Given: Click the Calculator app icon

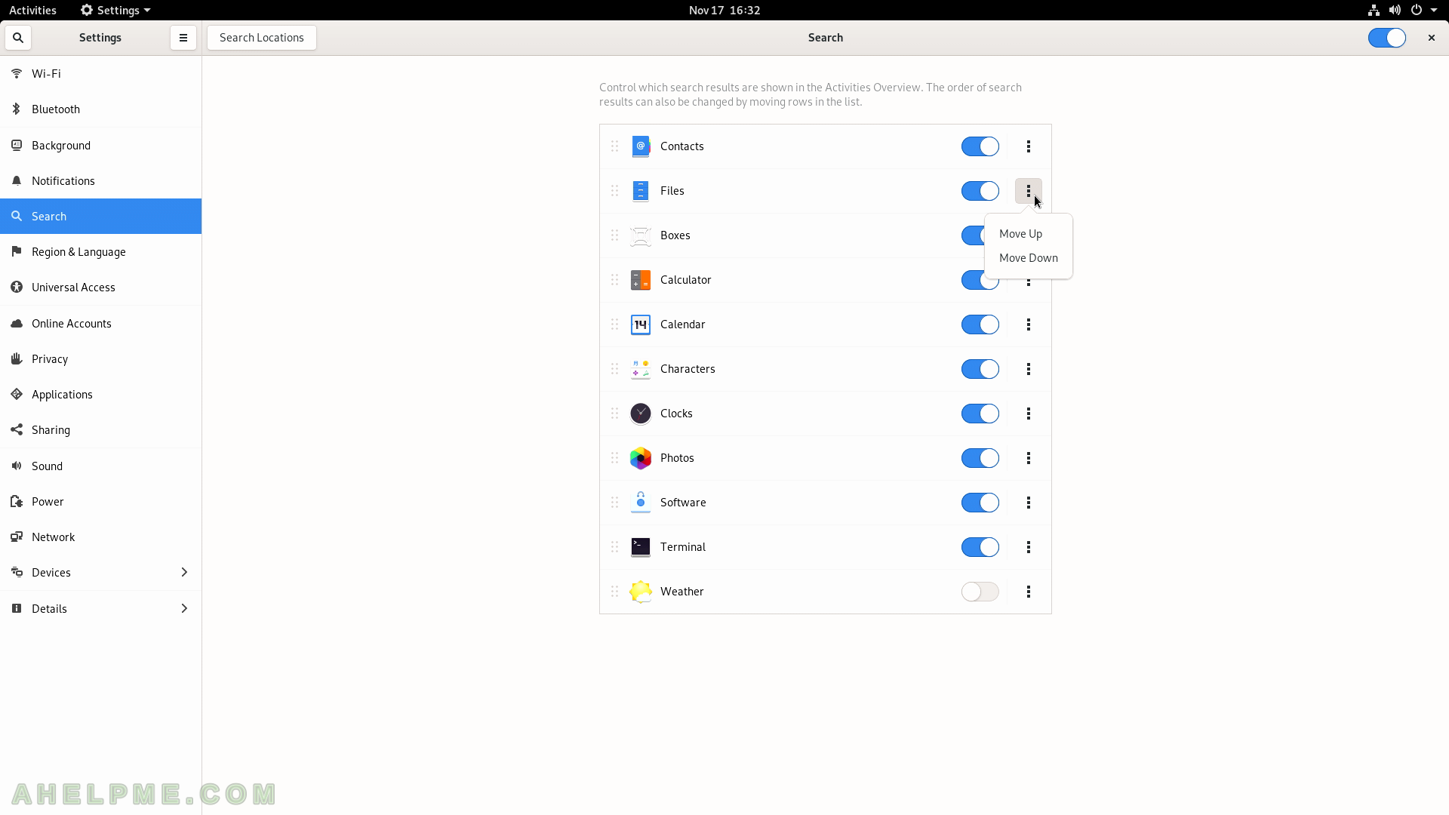Looking at the screenshot, I should [641, 280].
